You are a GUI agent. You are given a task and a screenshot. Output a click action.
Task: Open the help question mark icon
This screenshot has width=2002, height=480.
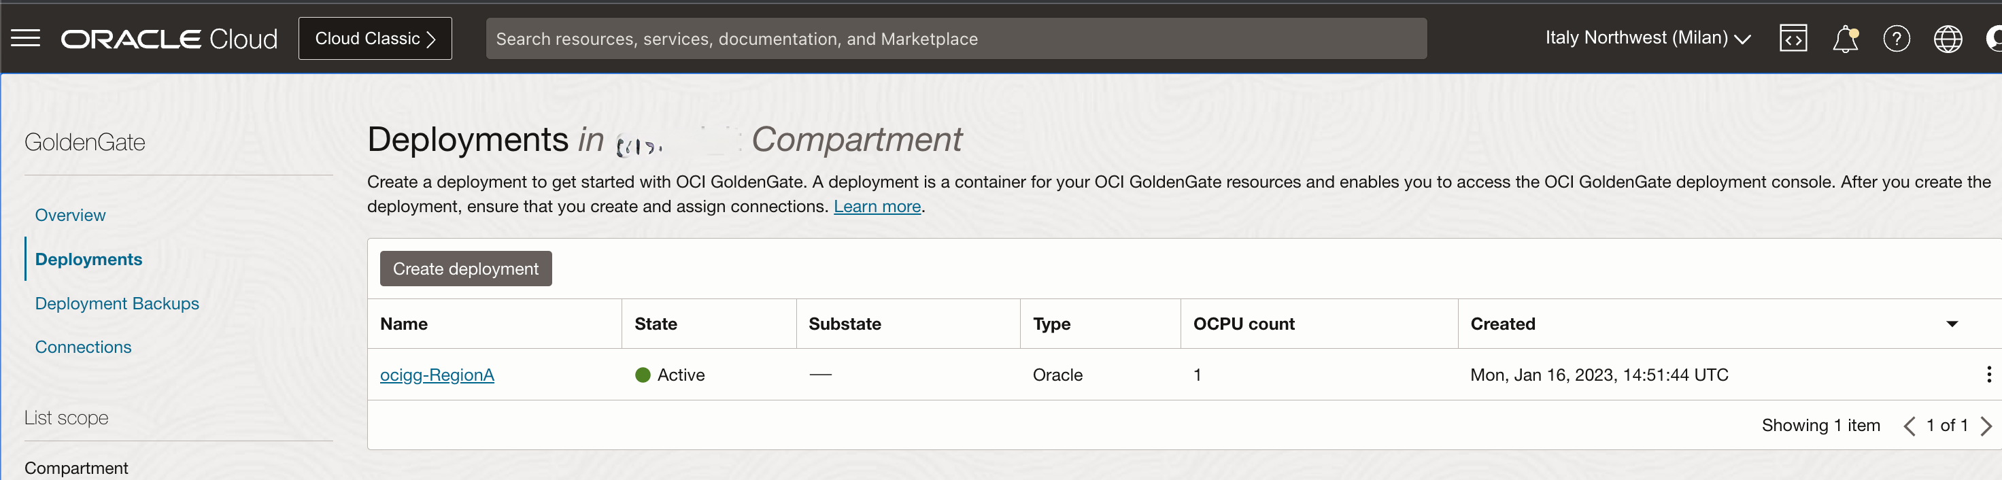point(1897,38)
